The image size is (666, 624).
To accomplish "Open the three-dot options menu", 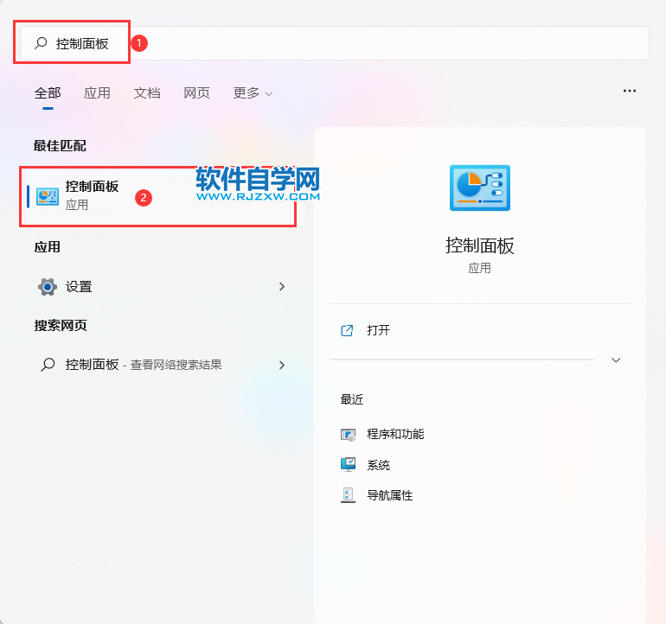I will 630,91.
